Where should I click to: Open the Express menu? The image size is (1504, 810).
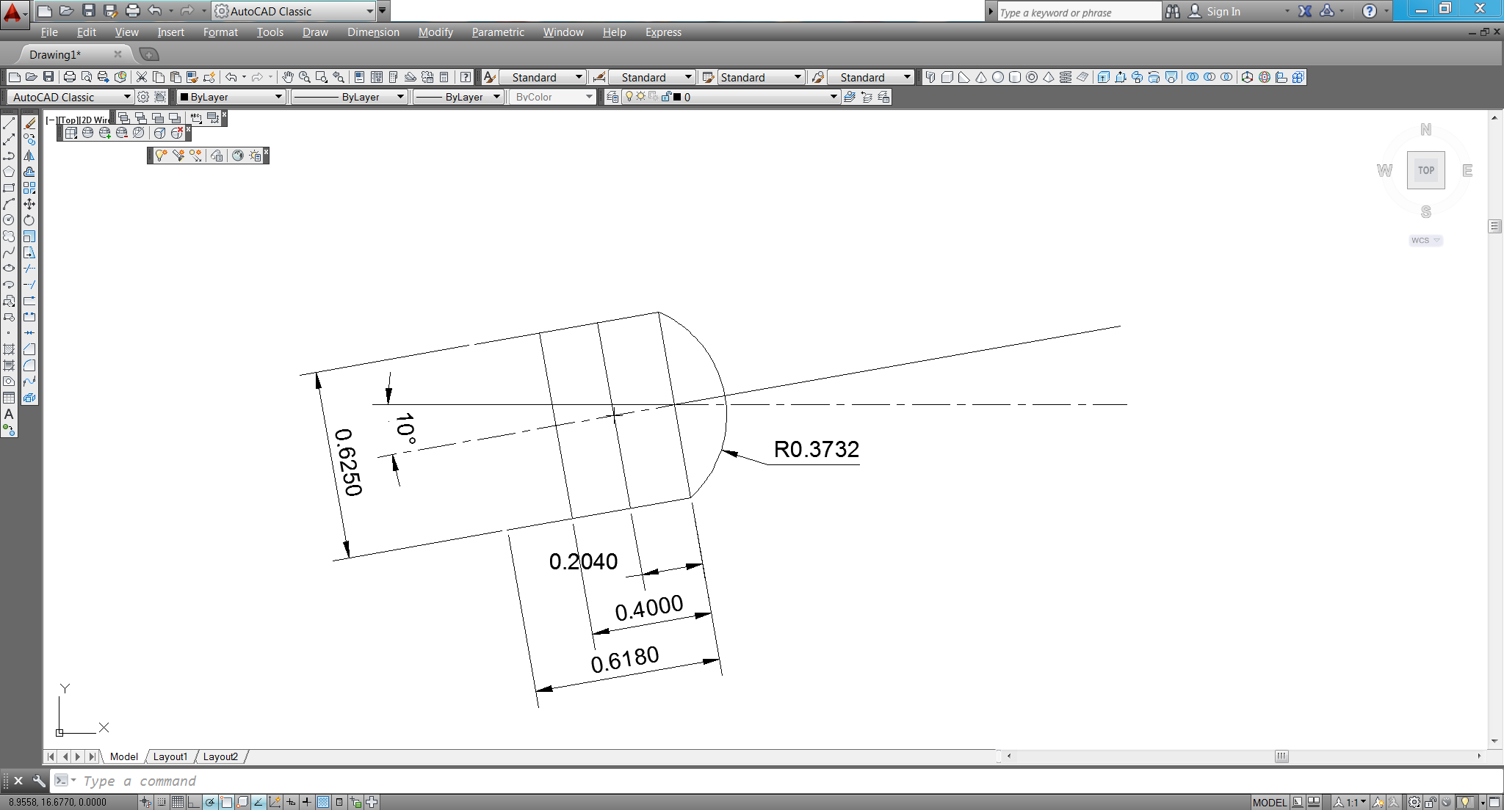663,32
